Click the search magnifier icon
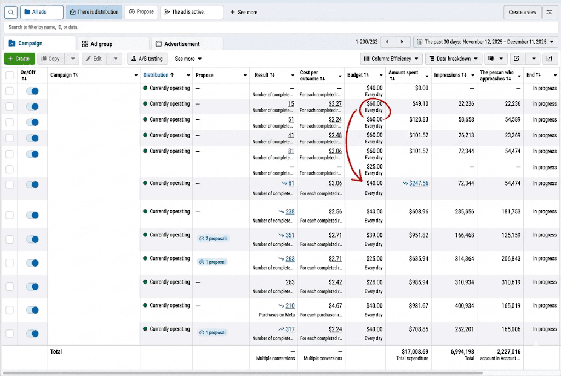Screen dimensions: 561x376 11,12
